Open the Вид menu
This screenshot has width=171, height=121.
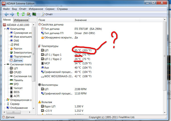[x=14, y=9]
